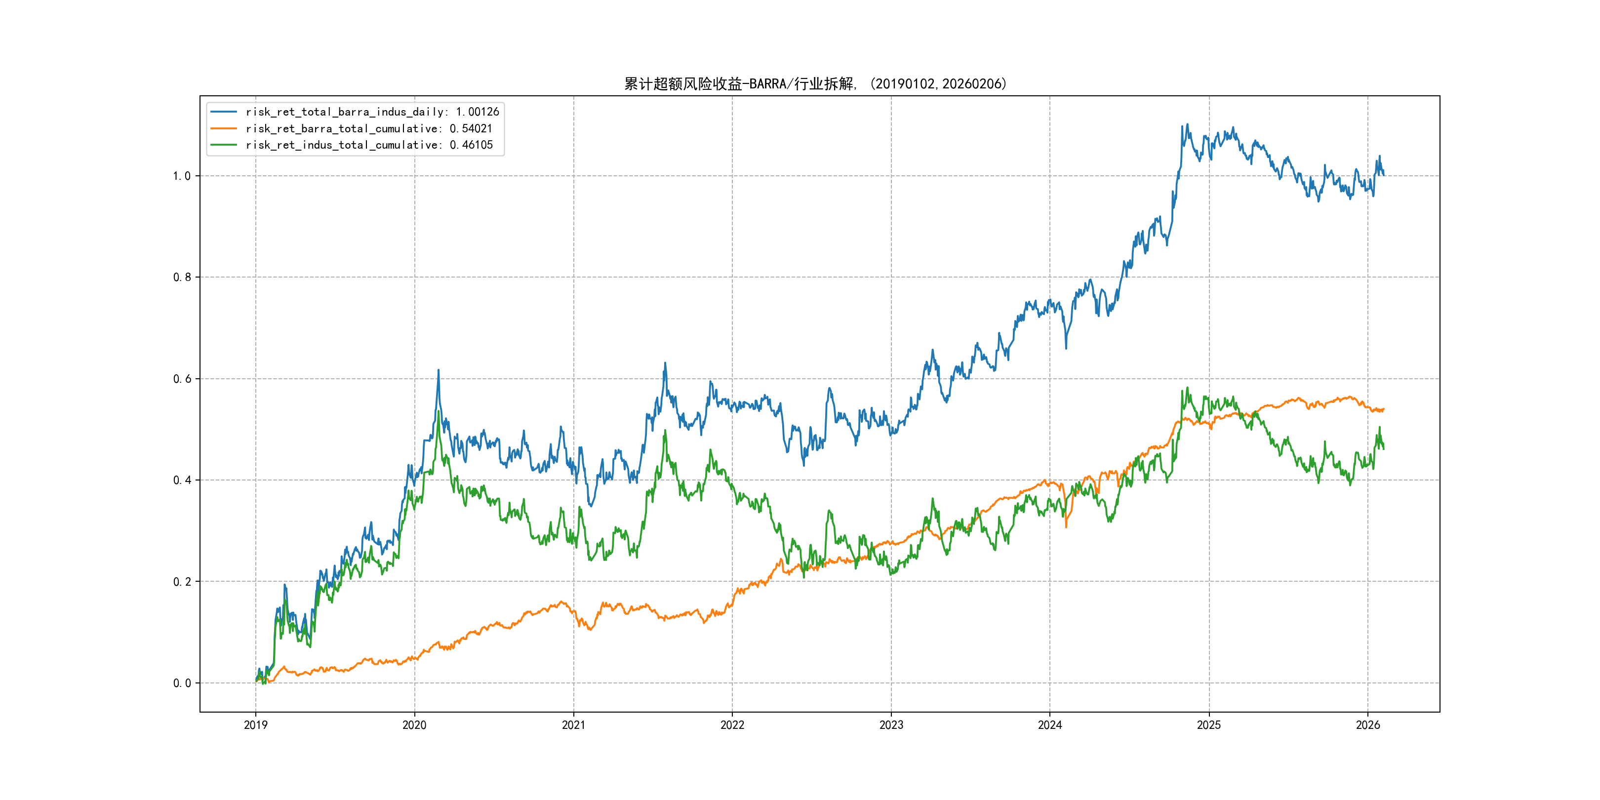Click the 2019 x-axis tick label

(x=255, y=725)
